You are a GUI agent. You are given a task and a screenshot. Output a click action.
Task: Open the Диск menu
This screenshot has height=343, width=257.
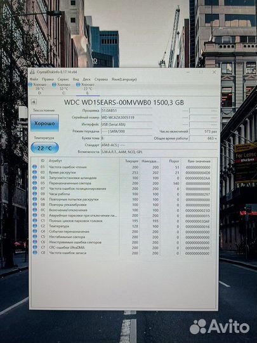86,79
